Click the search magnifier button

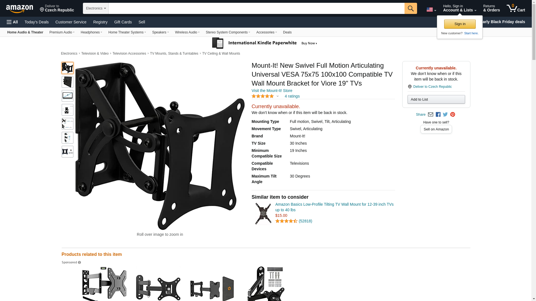pyautogui.click(x=410, y=8)
